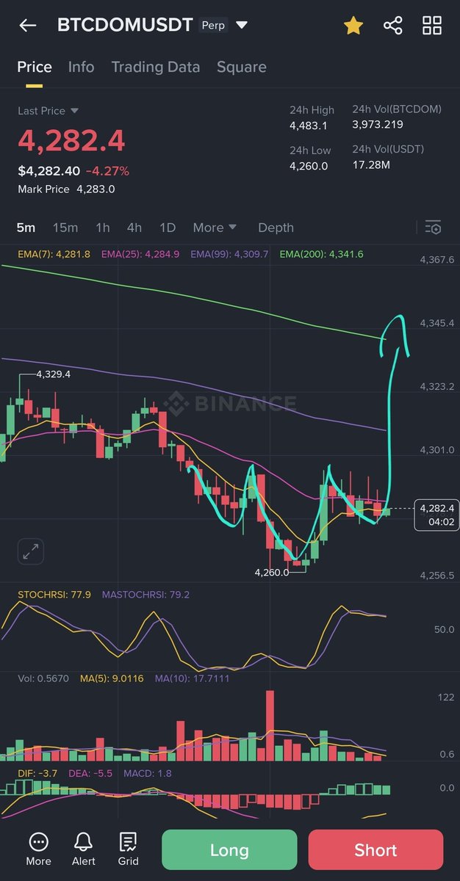460x881 pixels.
Task: Tap the -4.27% change text
Action: tap(107, 171)
